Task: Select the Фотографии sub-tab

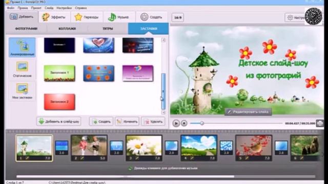Action: (26, 29)
